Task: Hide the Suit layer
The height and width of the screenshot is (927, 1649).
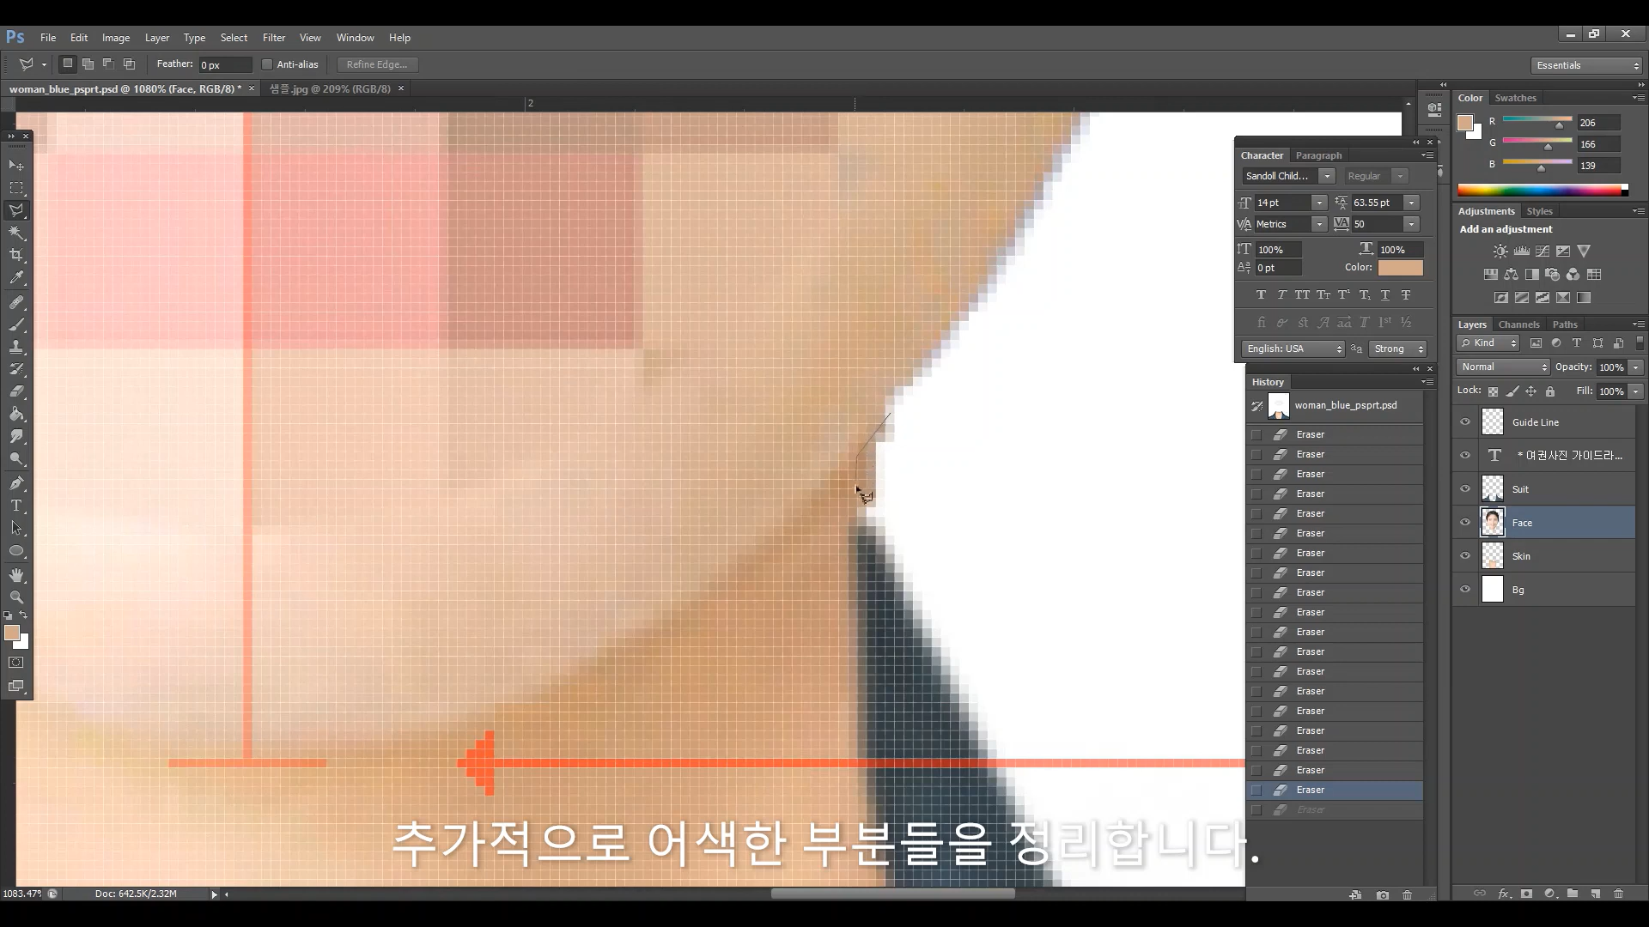Action: point(1465,489)
